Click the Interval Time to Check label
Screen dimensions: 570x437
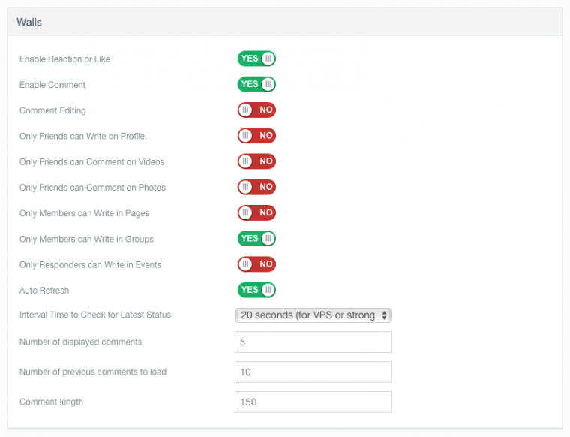95,315
